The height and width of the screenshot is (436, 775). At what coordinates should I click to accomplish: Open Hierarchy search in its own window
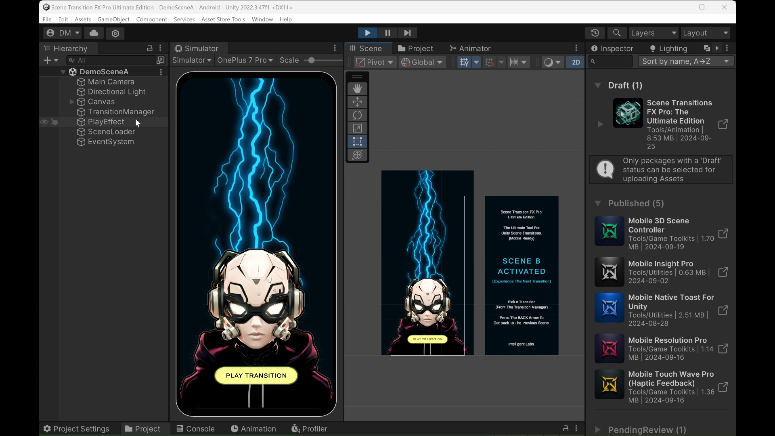point(161,60)
